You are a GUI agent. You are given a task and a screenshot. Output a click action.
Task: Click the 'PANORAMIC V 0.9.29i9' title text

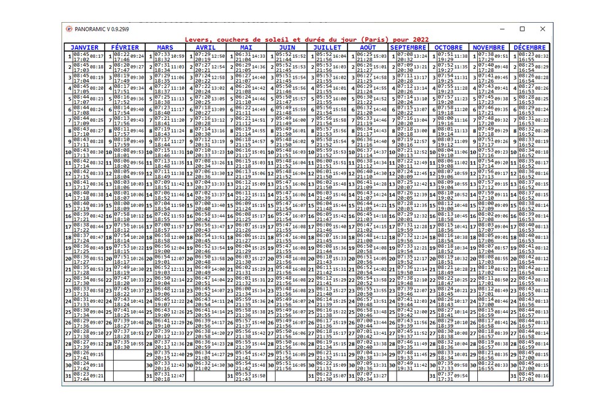[101, 29]
